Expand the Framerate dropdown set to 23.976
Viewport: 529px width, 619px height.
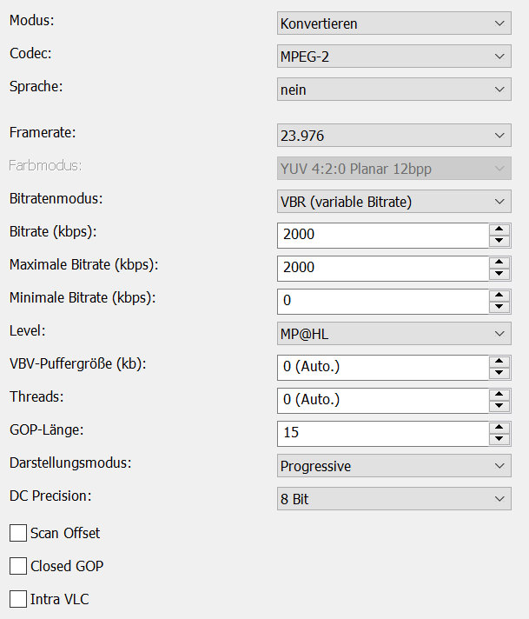tap(394, 136)
